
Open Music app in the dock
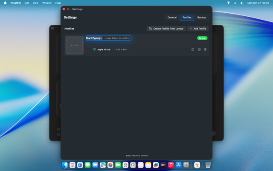[x=171, y=165]
